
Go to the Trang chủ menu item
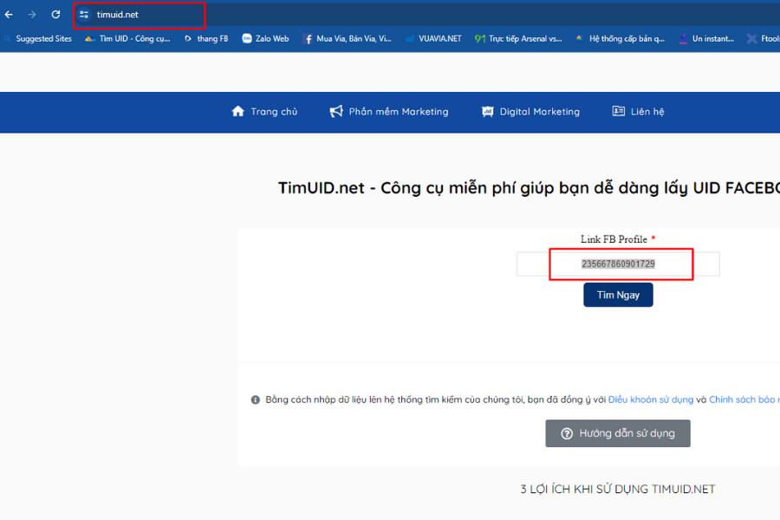pyautogui.click(x=274, y=112)
